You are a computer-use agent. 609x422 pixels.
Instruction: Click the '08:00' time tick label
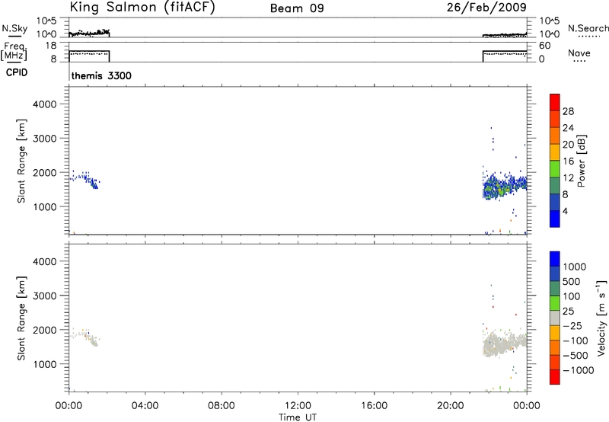point(222,406)
